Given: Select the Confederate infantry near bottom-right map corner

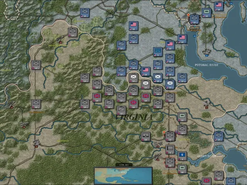Looking at the screenshot, I should click(219, 176).
